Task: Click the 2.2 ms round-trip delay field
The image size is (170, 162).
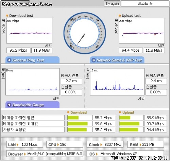Action: coord(71,81)
